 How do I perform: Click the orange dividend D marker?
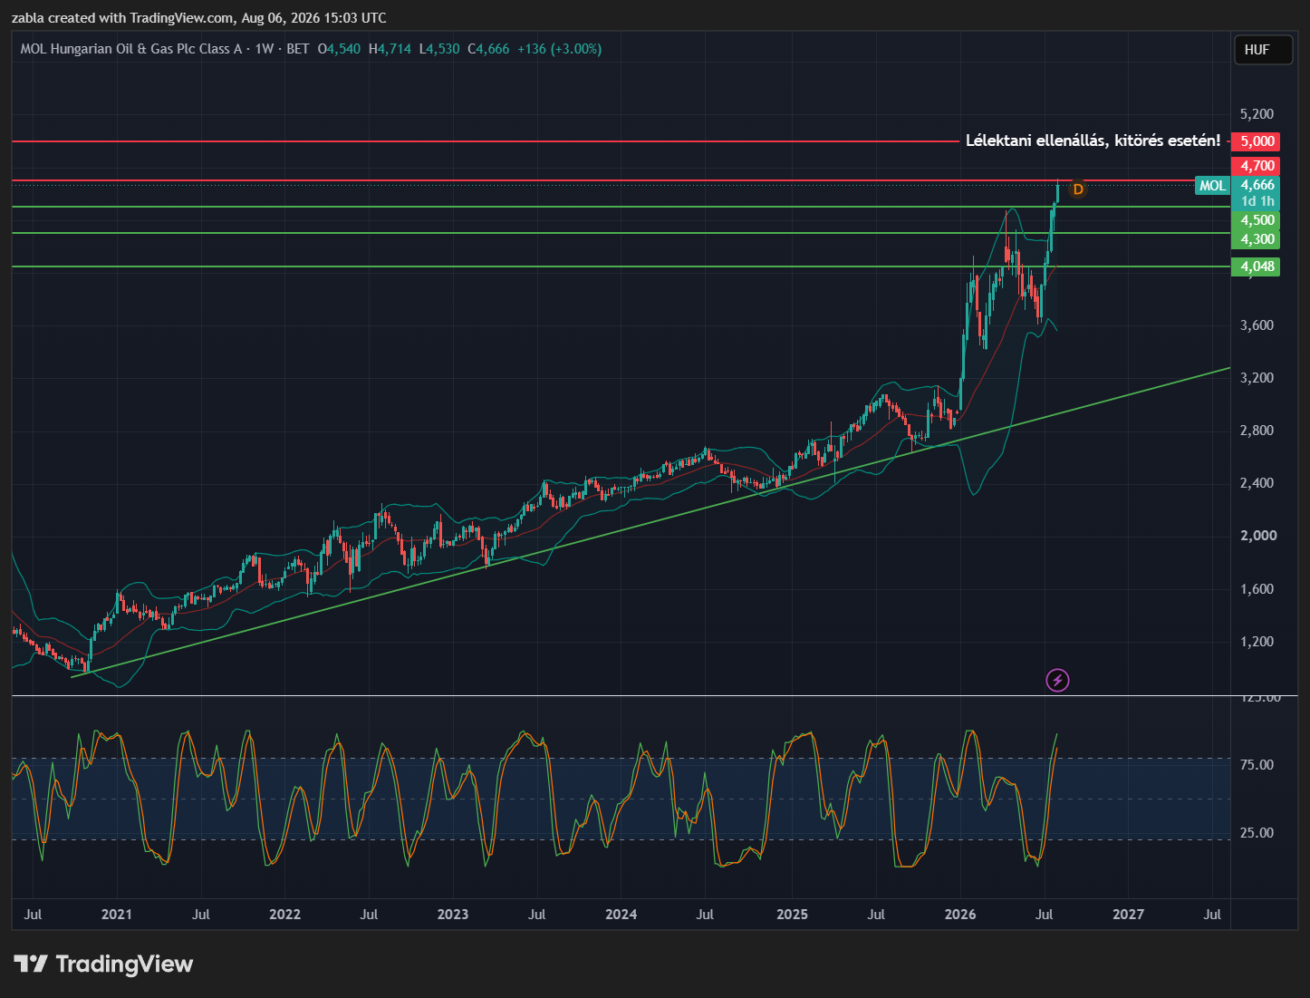tap(1078, 189)
